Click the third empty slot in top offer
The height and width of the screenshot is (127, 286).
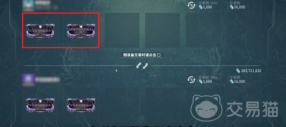pos(122,30)
